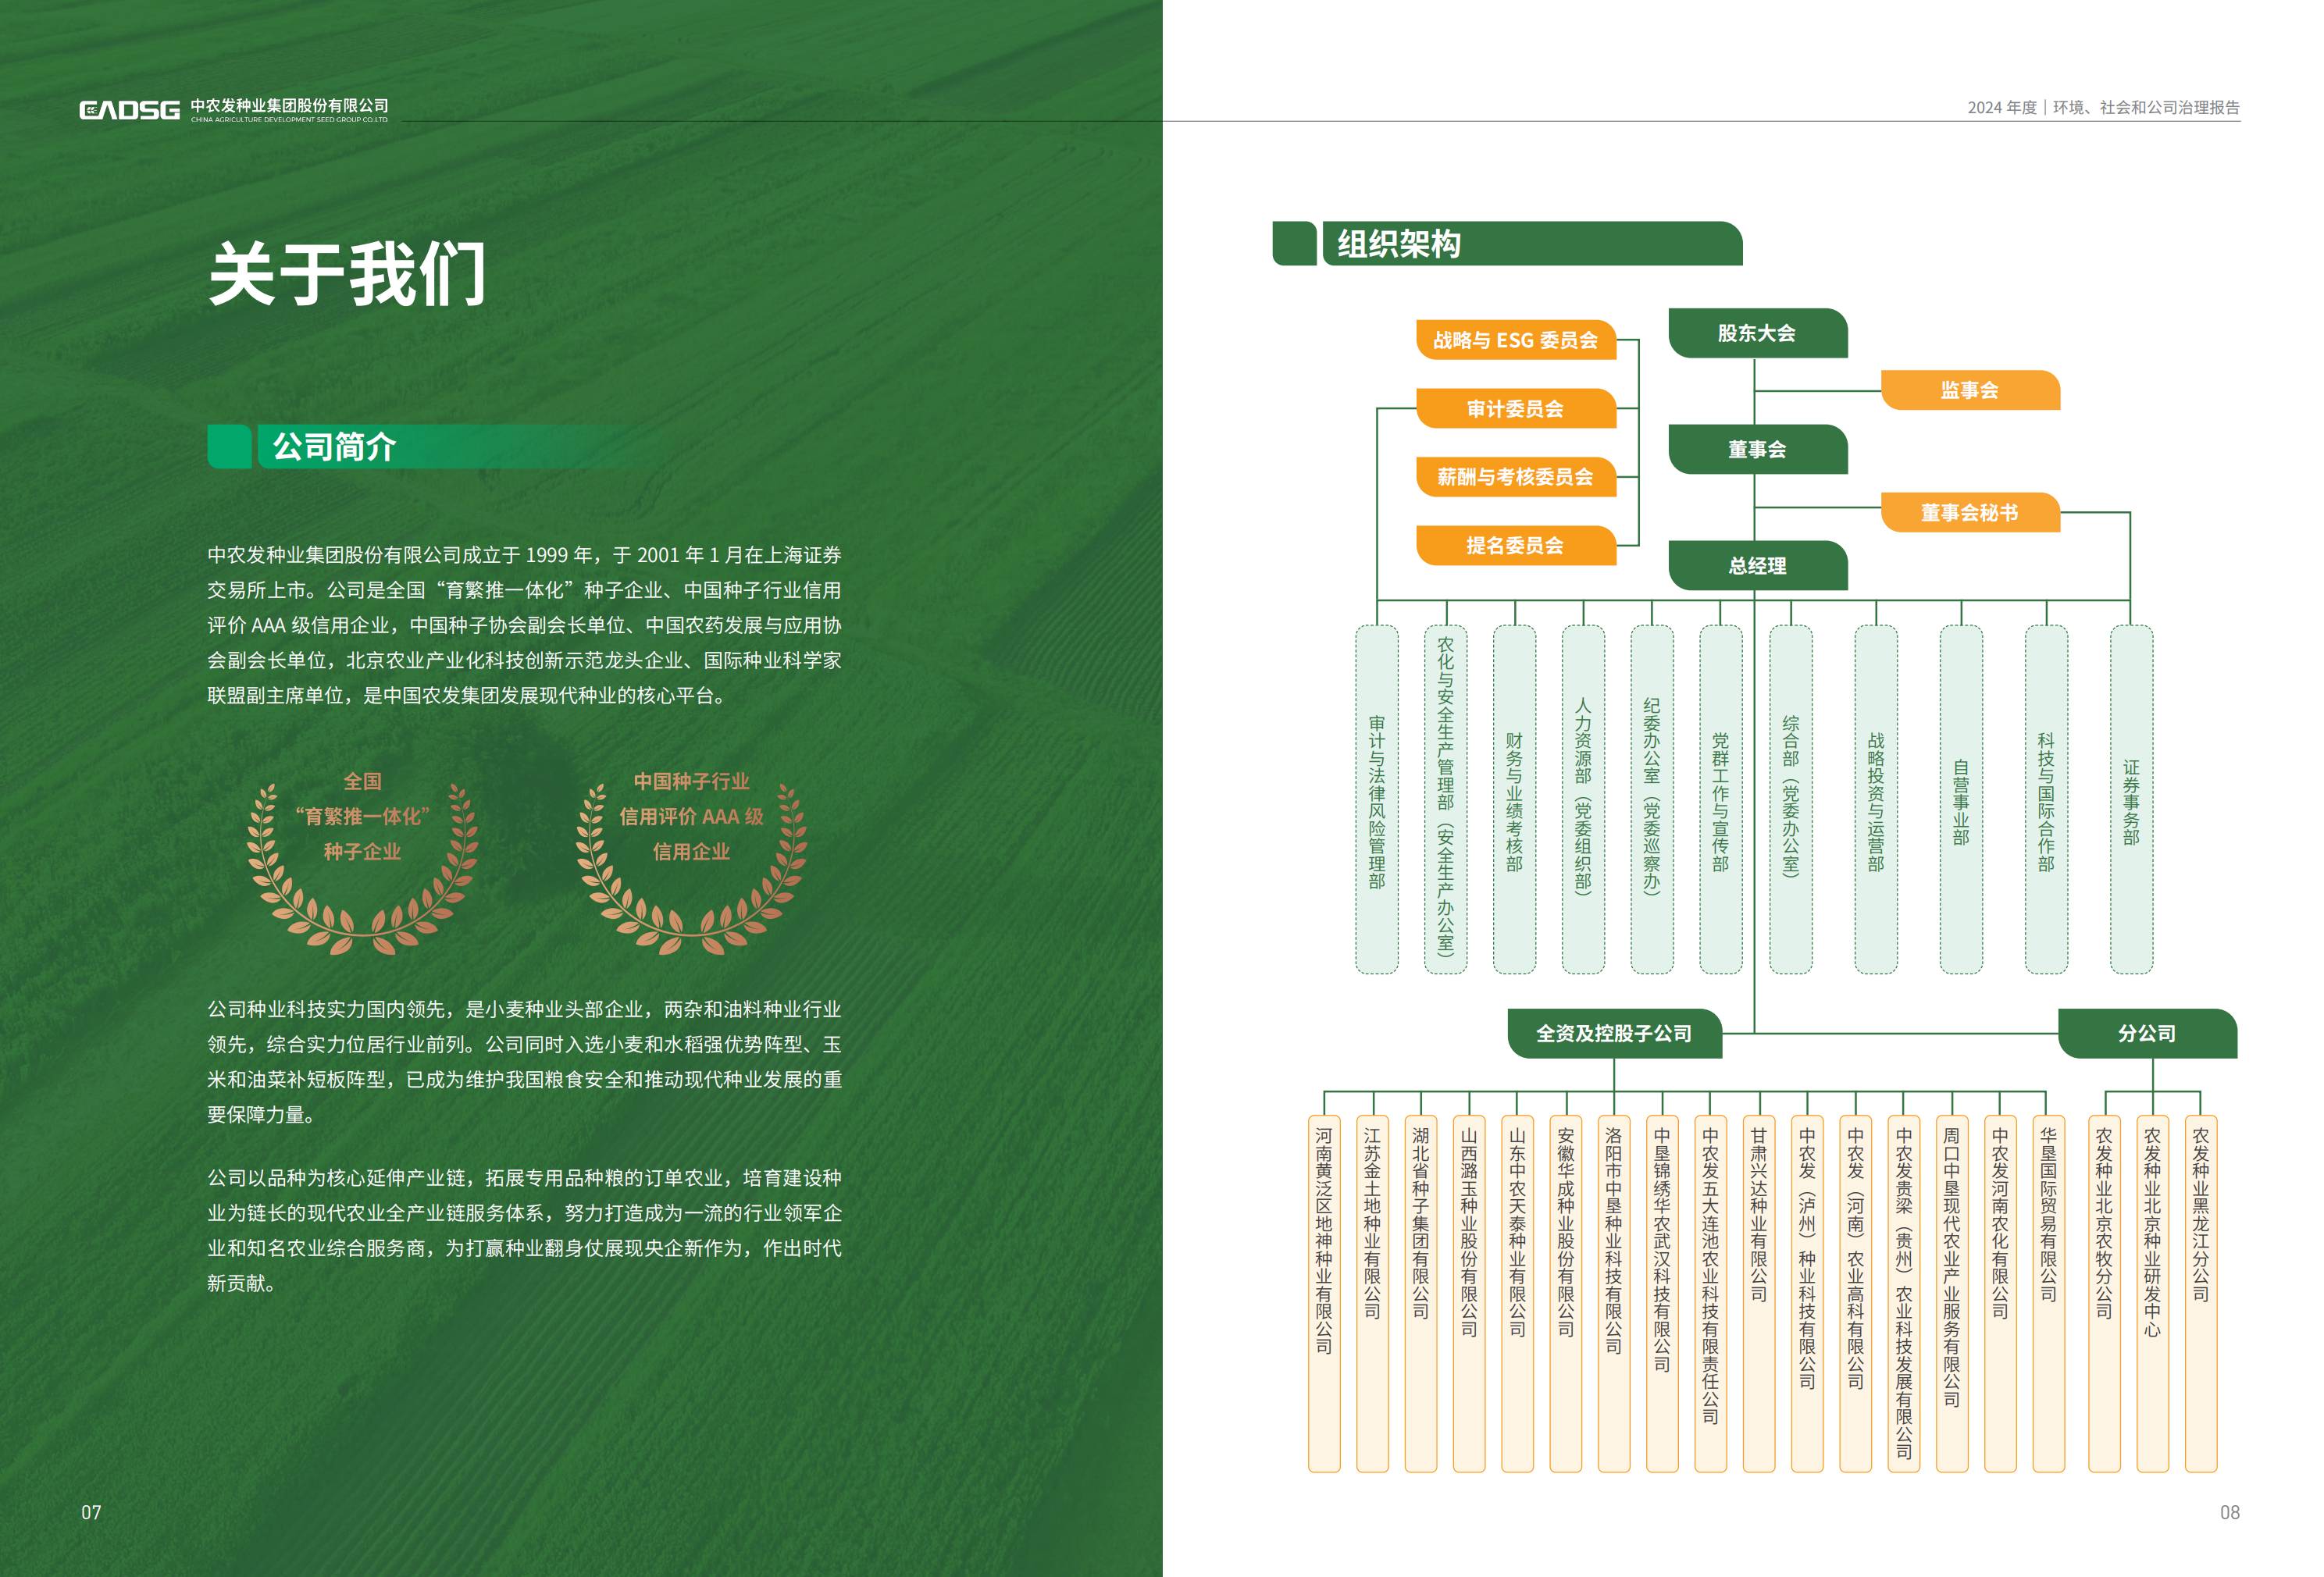
Task: Click 中农发贵粱（贵州）农业科技发展有限公司
Action: [1904, 1294]
